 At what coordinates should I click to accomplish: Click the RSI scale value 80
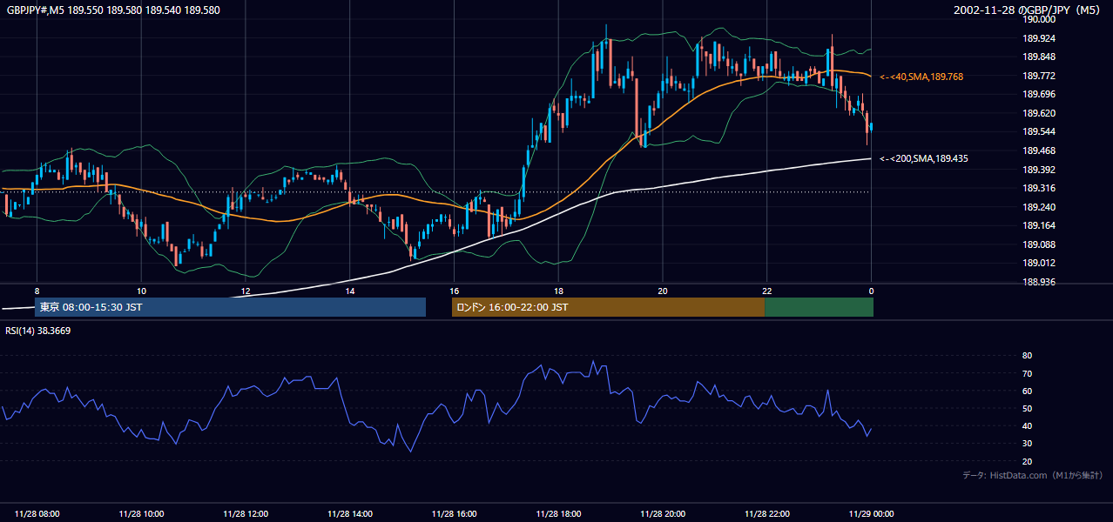[1027, 356]
